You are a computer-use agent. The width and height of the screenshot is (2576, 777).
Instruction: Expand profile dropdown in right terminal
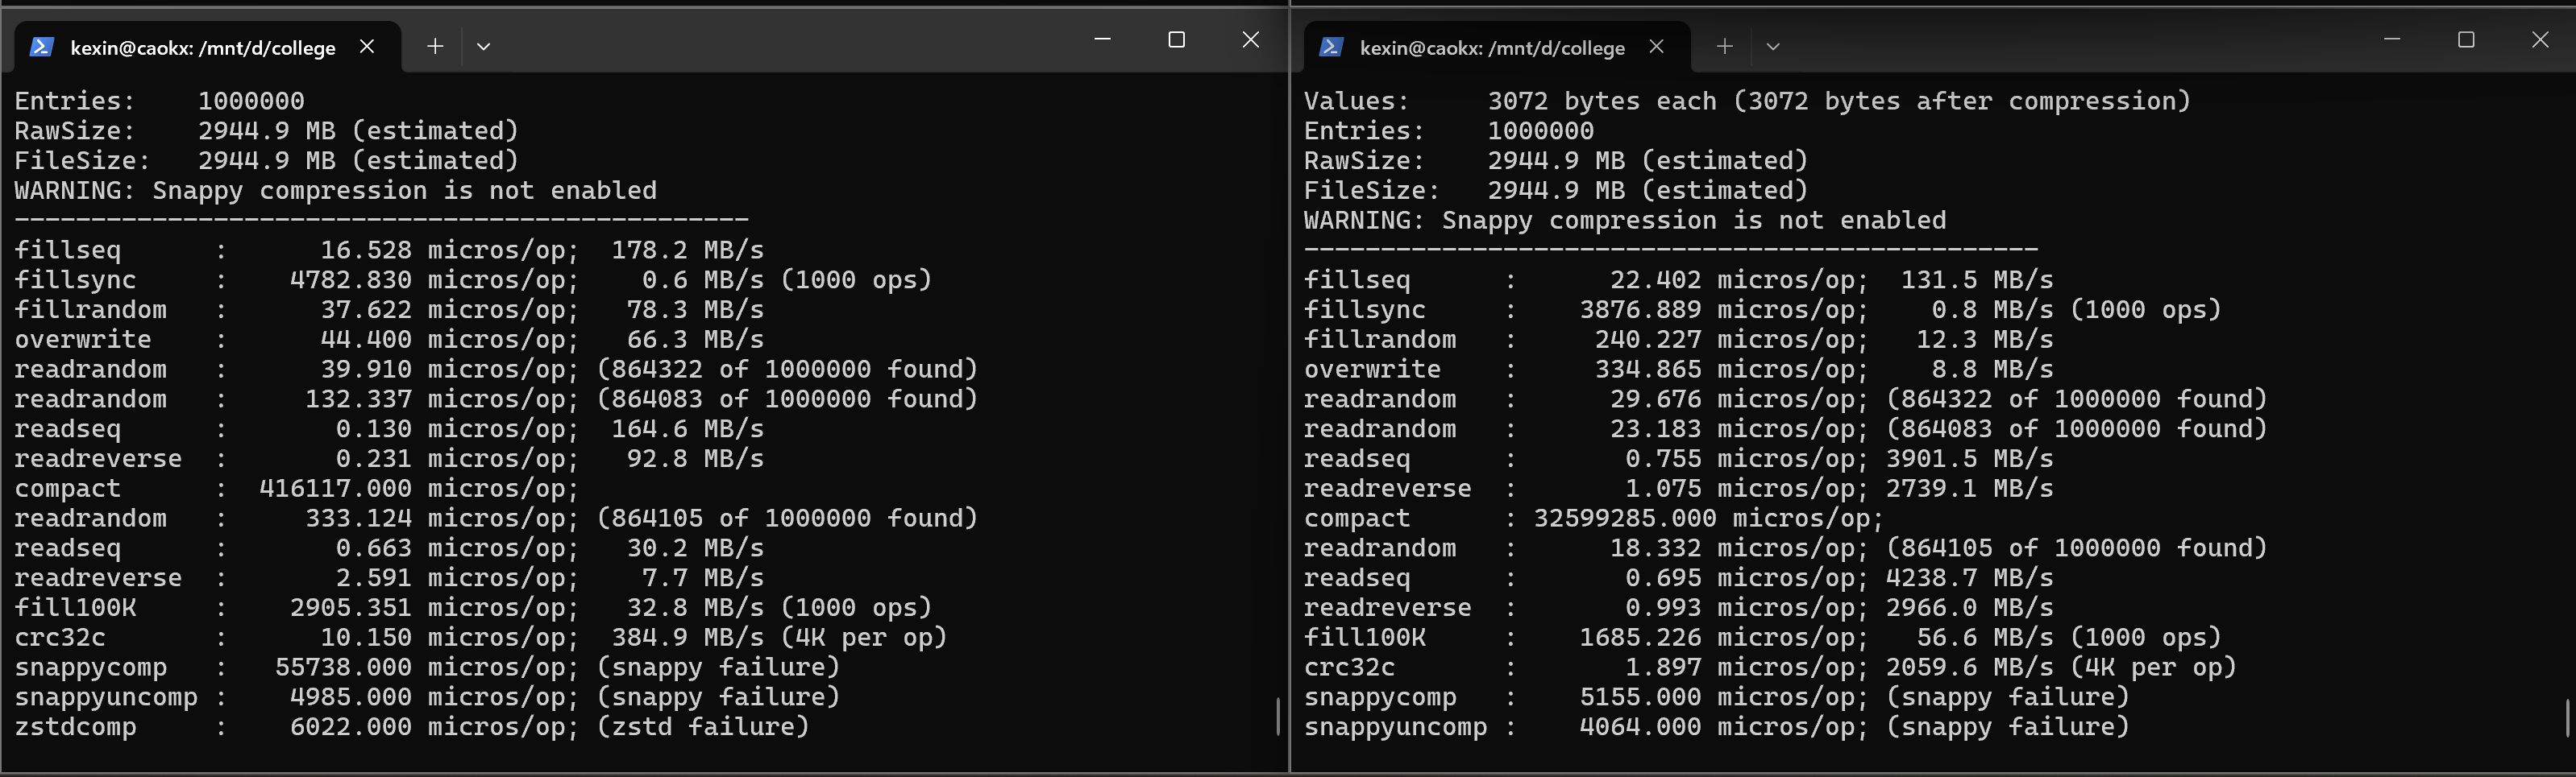pos(1773,46)
